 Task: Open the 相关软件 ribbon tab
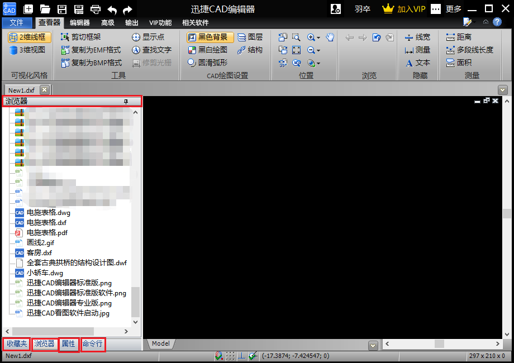196,22
